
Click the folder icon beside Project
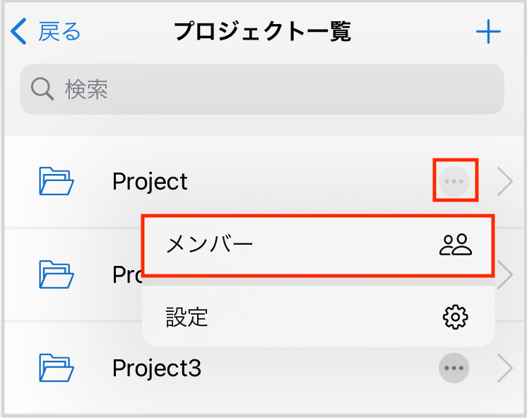coord(57,182)
